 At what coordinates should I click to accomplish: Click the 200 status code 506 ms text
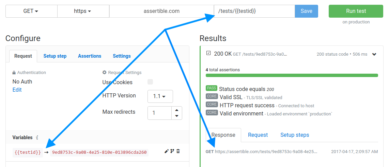tap(342, 54)
